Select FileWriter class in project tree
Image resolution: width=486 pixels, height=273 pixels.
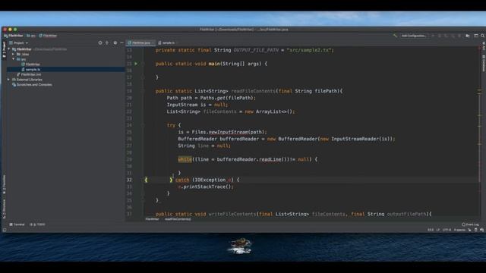click(x=30, y=64)
